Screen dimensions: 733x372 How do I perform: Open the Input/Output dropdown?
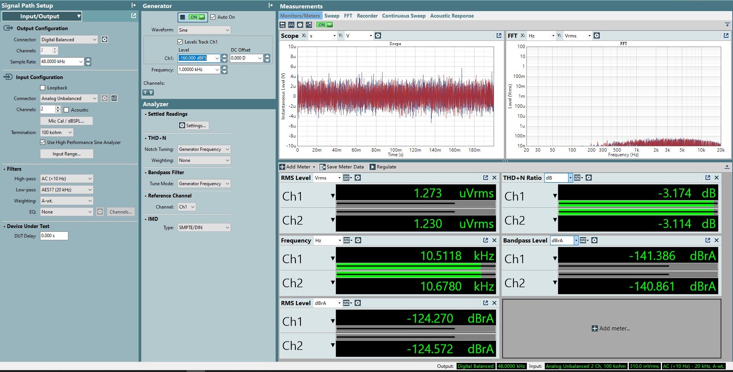coord(42,16)
